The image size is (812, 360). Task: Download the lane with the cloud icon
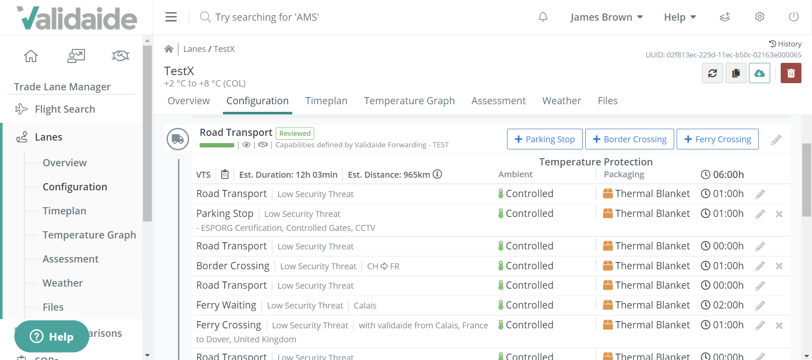pos(760,73)
